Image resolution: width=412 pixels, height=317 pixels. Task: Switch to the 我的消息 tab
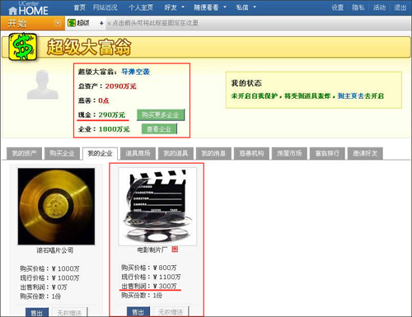(213, 153)
